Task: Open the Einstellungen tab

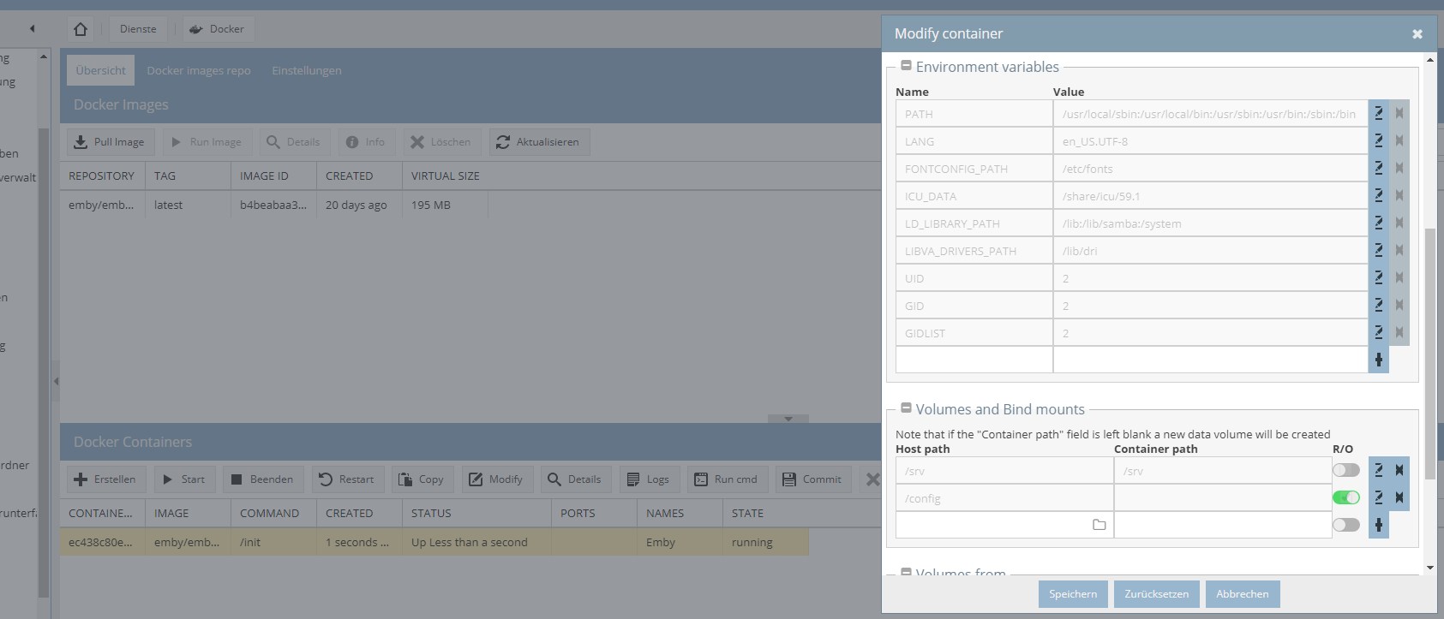Action: [307, 70]
